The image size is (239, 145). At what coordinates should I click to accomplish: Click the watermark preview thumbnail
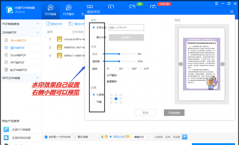201,64
